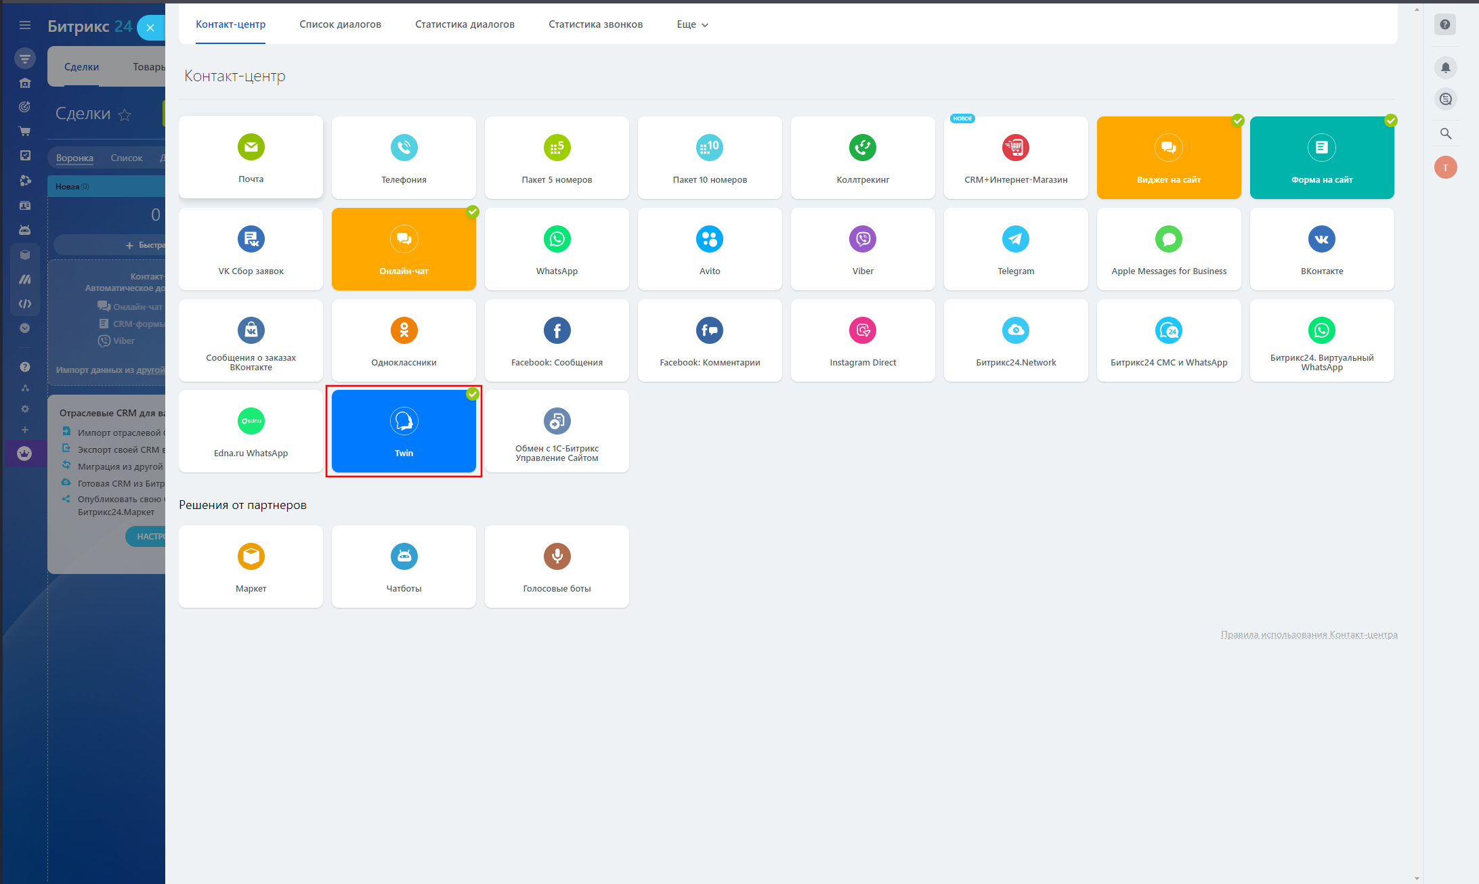Open Сообщения о заказах ВКонтакте tile
The width and height of the screenshot is (1479, 884).
pyautogui.click(x=251, y=340)
